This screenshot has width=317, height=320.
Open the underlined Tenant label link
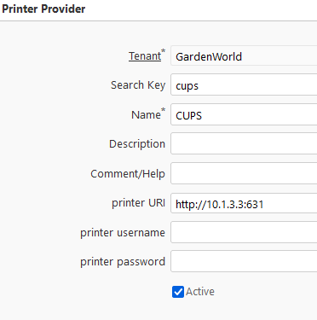point(145,56)
